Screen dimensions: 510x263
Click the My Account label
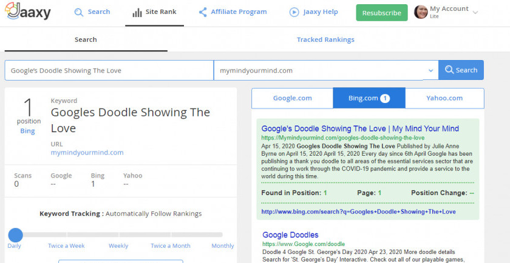coord(449,8)
